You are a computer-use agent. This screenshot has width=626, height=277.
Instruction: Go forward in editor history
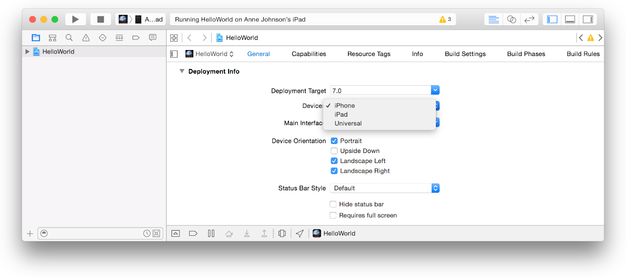[204, 38]
